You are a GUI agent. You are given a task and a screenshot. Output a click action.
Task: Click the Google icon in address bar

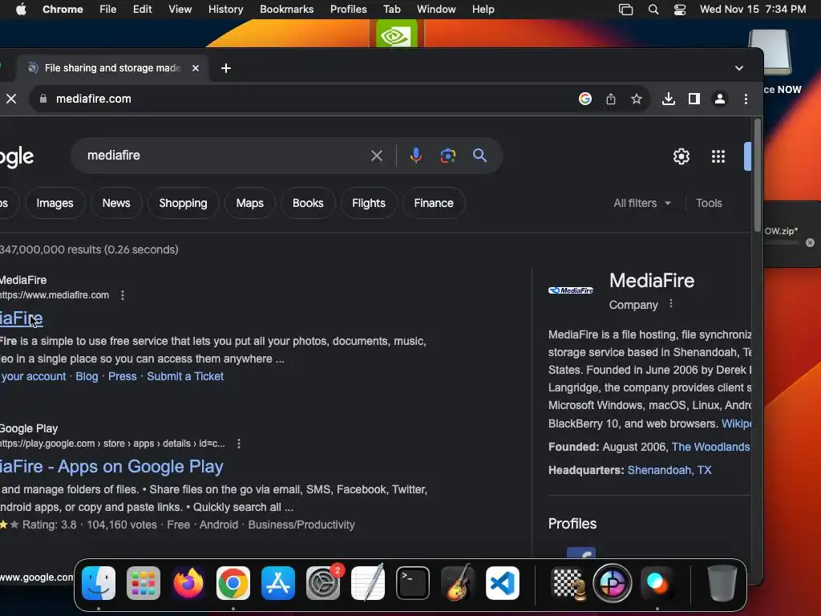point(584,99)
